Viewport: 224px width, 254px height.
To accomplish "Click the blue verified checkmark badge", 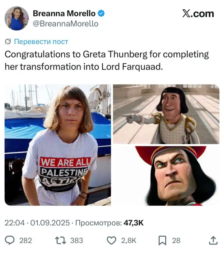I will tap(101, 13).
